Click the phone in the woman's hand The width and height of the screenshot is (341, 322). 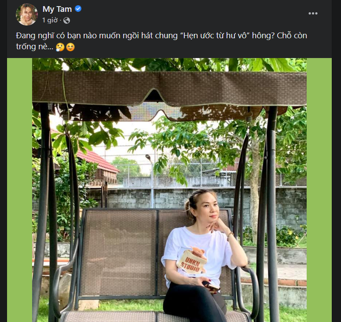point(210,285)
